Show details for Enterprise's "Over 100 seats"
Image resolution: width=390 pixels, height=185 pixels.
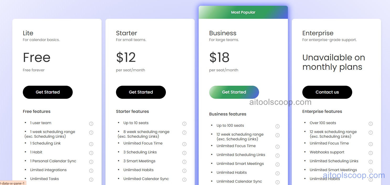(371, 124)
